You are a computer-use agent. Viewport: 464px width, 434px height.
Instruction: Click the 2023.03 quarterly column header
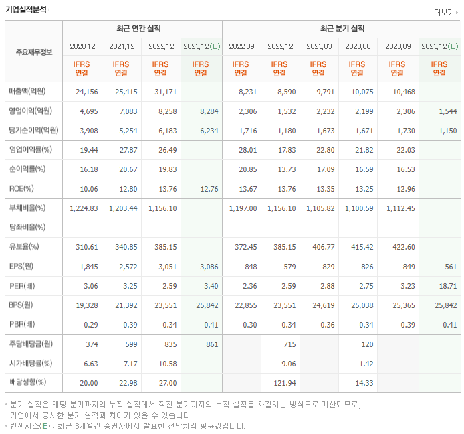point(319,46)
